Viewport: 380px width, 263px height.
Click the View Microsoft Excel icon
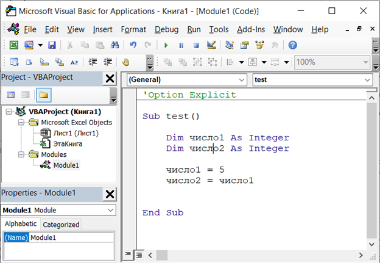[14, 45]
